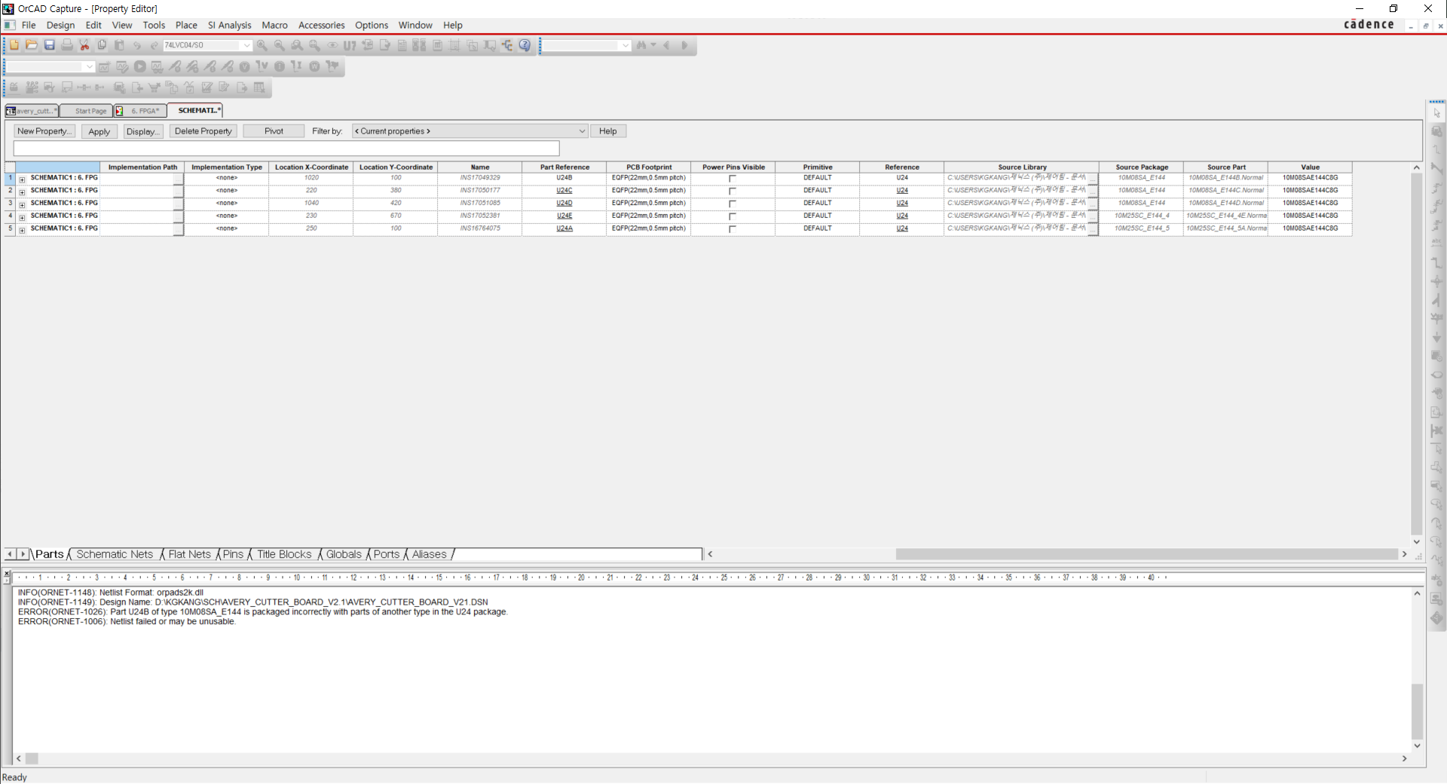1447x784 pixels.
Task: Click the session log vertical scrollbar thumb
Action: (1417, 712)
